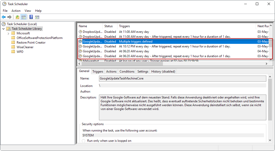Click the clock icon of the 06:20 AM every day task
The height and width of the screenshot is (151, 275).
(80, 51)
